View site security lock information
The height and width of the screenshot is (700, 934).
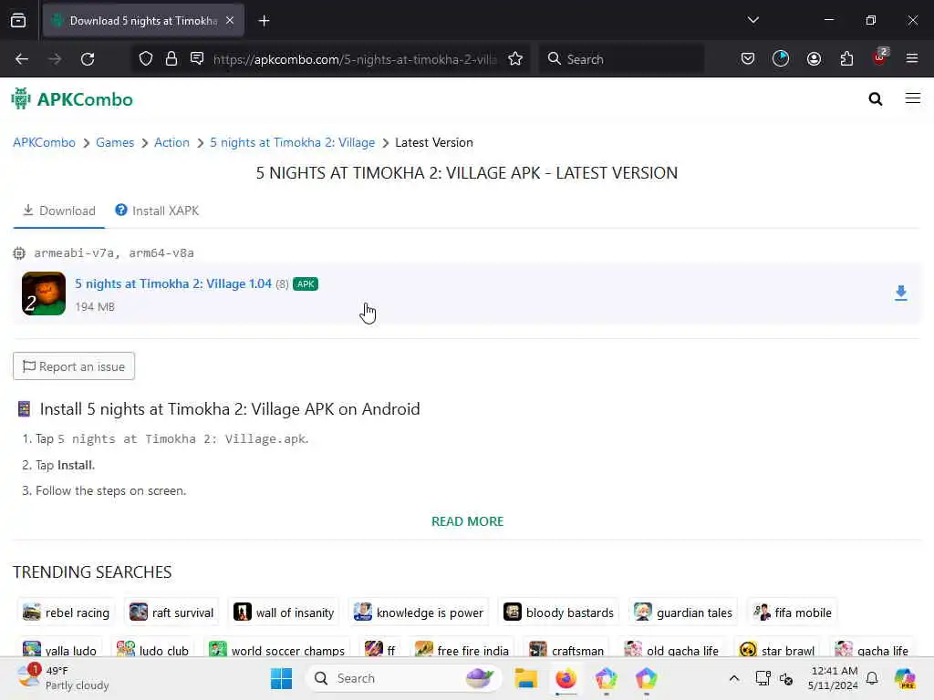pos(171,59)
